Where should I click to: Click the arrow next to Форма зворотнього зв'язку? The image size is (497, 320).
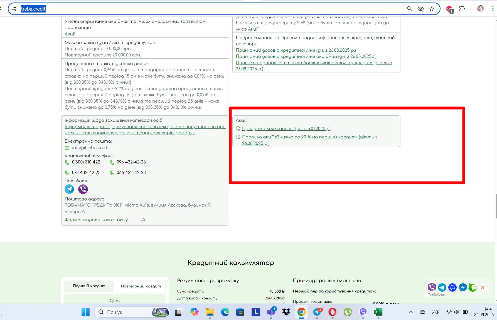coord(143,220)
